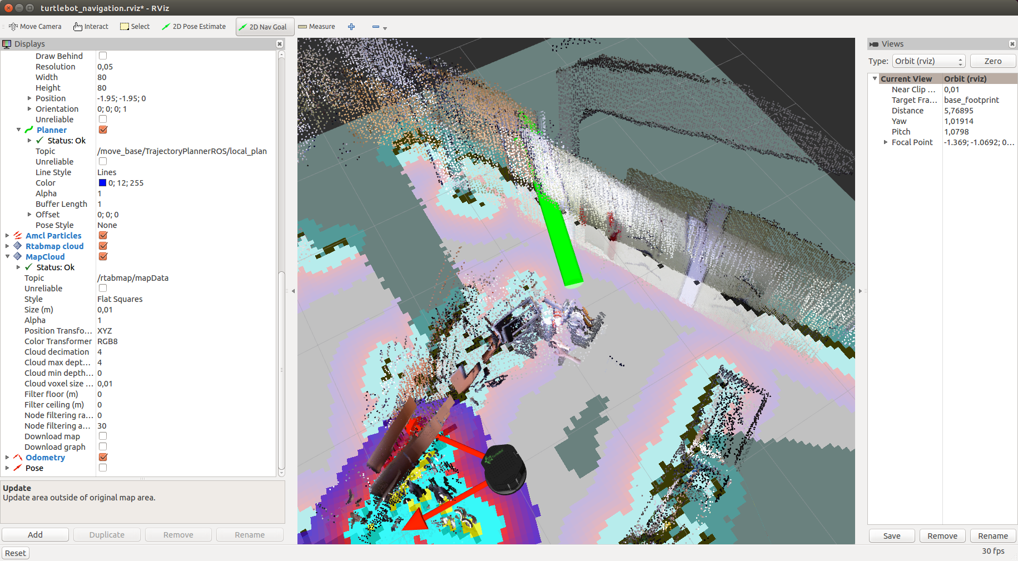Screen dimensions: 1018x561
Task: Pick the 2D Pose Estimate tool
Action: (x=193, y=27)
